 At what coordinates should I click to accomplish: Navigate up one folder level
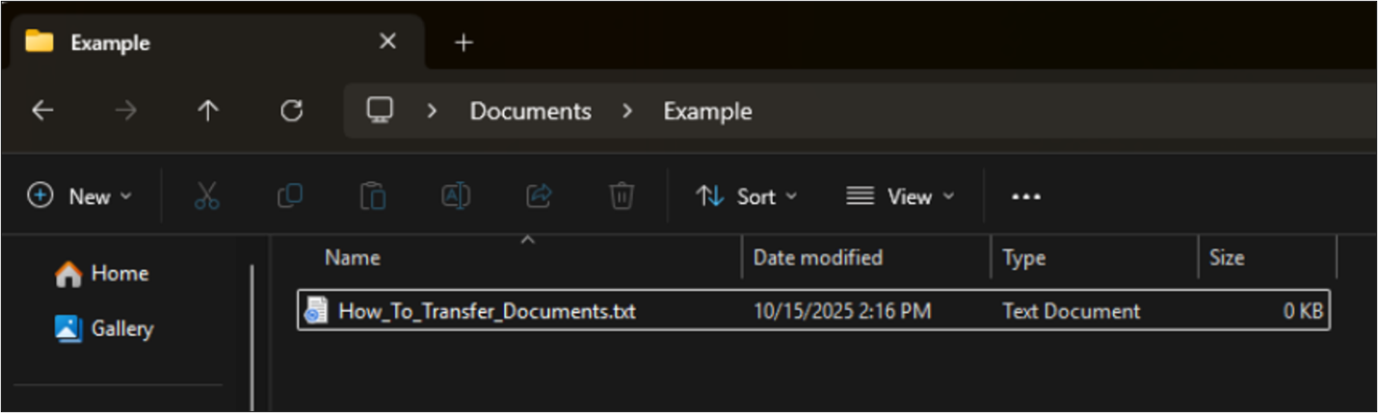pos(208,111)
